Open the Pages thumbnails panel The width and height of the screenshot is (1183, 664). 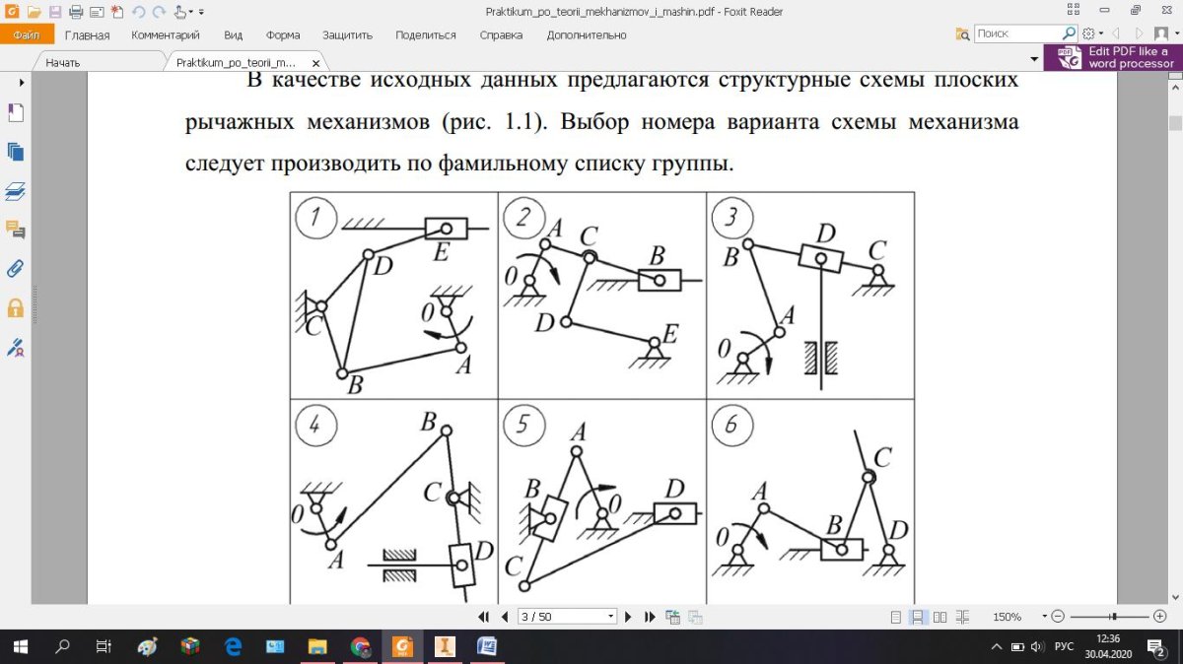(15, 152)
